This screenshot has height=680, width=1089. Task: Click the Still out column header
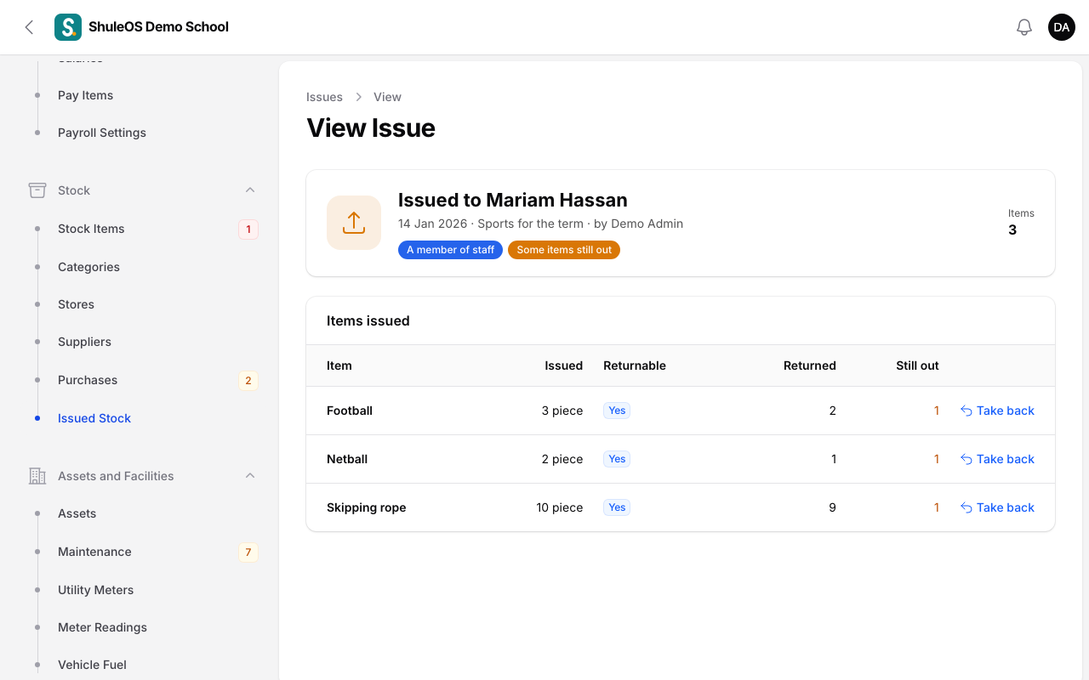(x=917, y=365)
